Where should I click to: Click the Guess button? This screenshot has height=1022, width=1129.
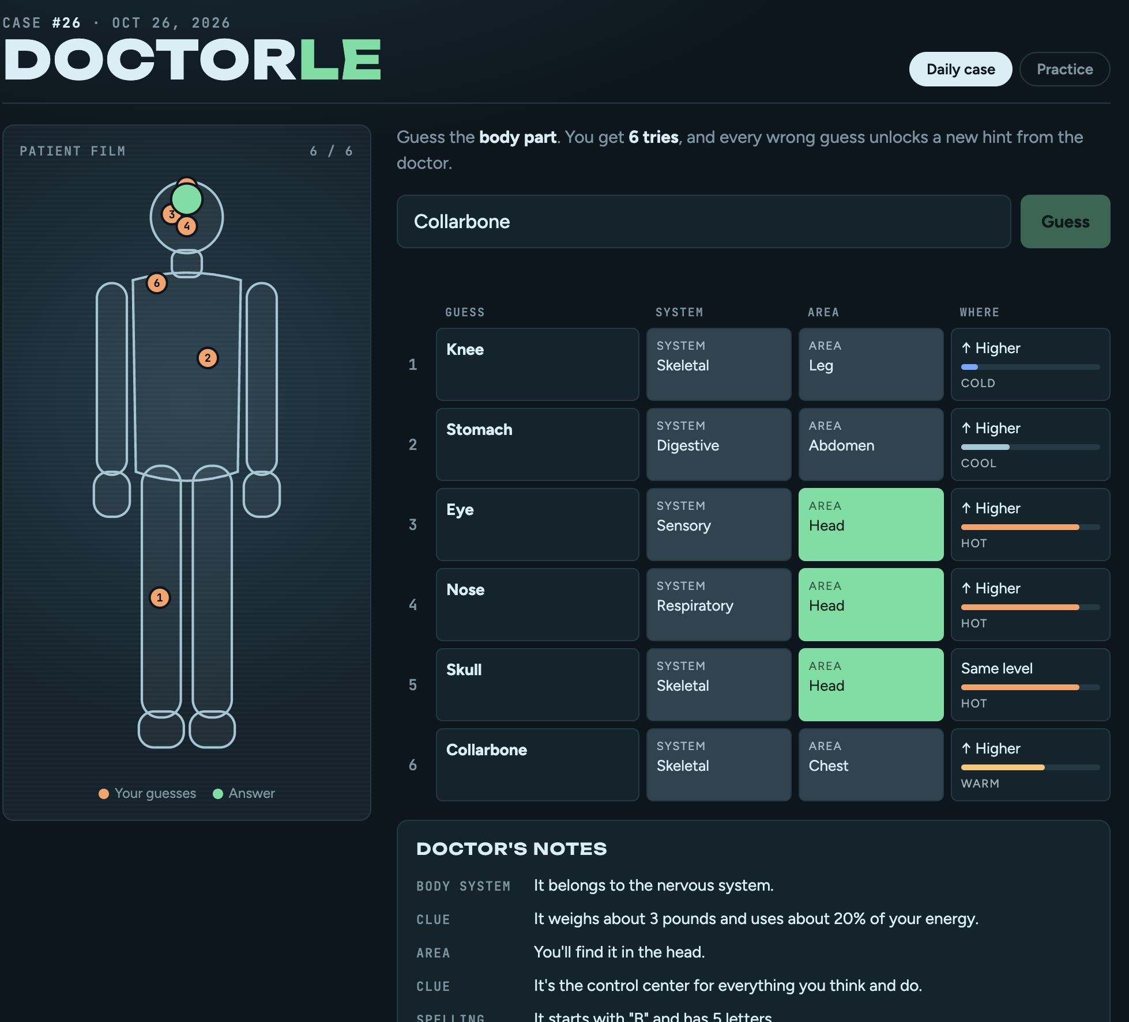[x=1065, y=221]
